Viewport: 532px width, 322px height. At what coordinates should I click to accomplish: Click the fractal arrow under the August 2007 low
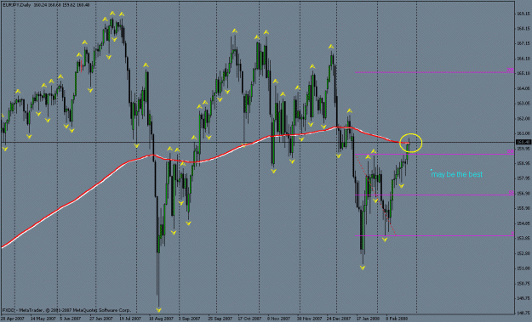(158, 310)
